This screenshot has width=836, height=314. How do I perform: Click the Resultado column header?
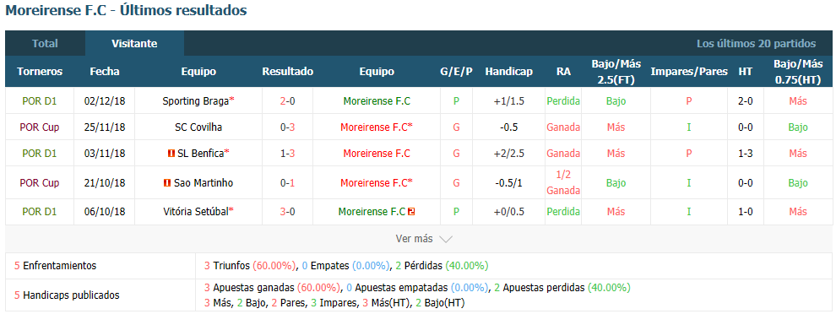[287, 72]
